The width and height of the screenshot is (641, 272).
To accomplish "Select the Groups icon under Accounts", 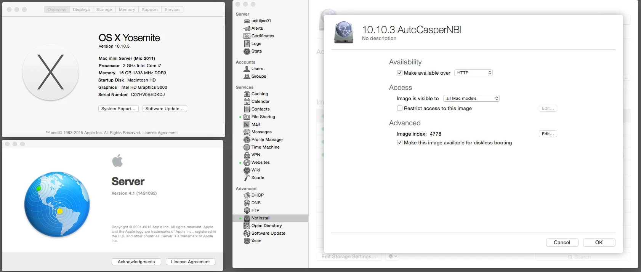I will point(247,76).
